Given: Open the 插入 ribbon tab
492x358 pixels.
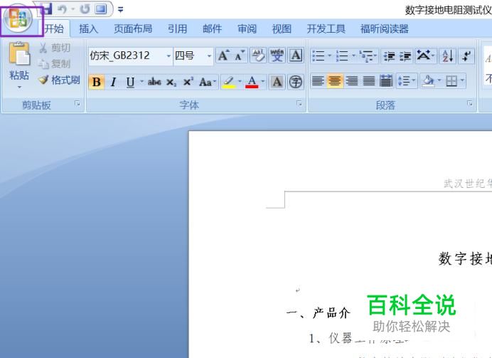Looking at the screenshot, I should click(88, 29).
